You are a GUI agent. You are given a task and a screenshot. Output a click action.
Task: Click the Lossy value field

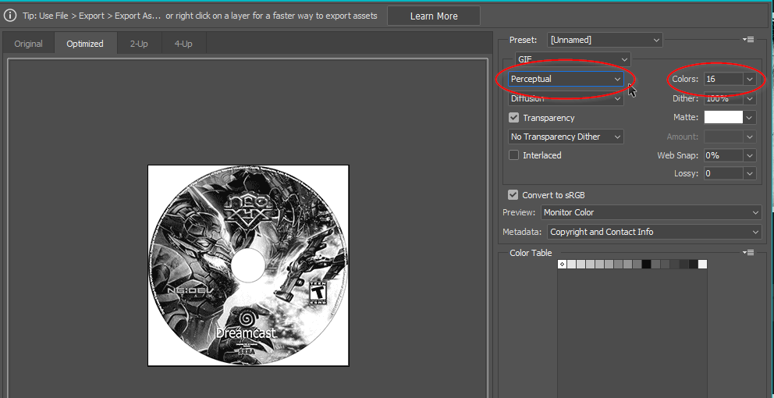(723, 174)
